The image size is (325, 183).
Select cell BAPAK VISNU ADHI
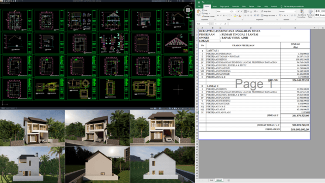tap(235, 38)
